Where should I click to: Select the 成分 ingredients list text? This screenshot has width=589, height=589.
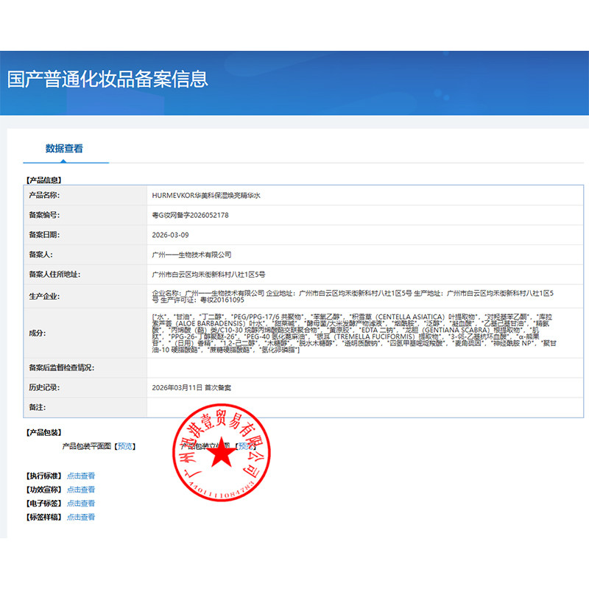pyautogui.click(x=354, y=334)
